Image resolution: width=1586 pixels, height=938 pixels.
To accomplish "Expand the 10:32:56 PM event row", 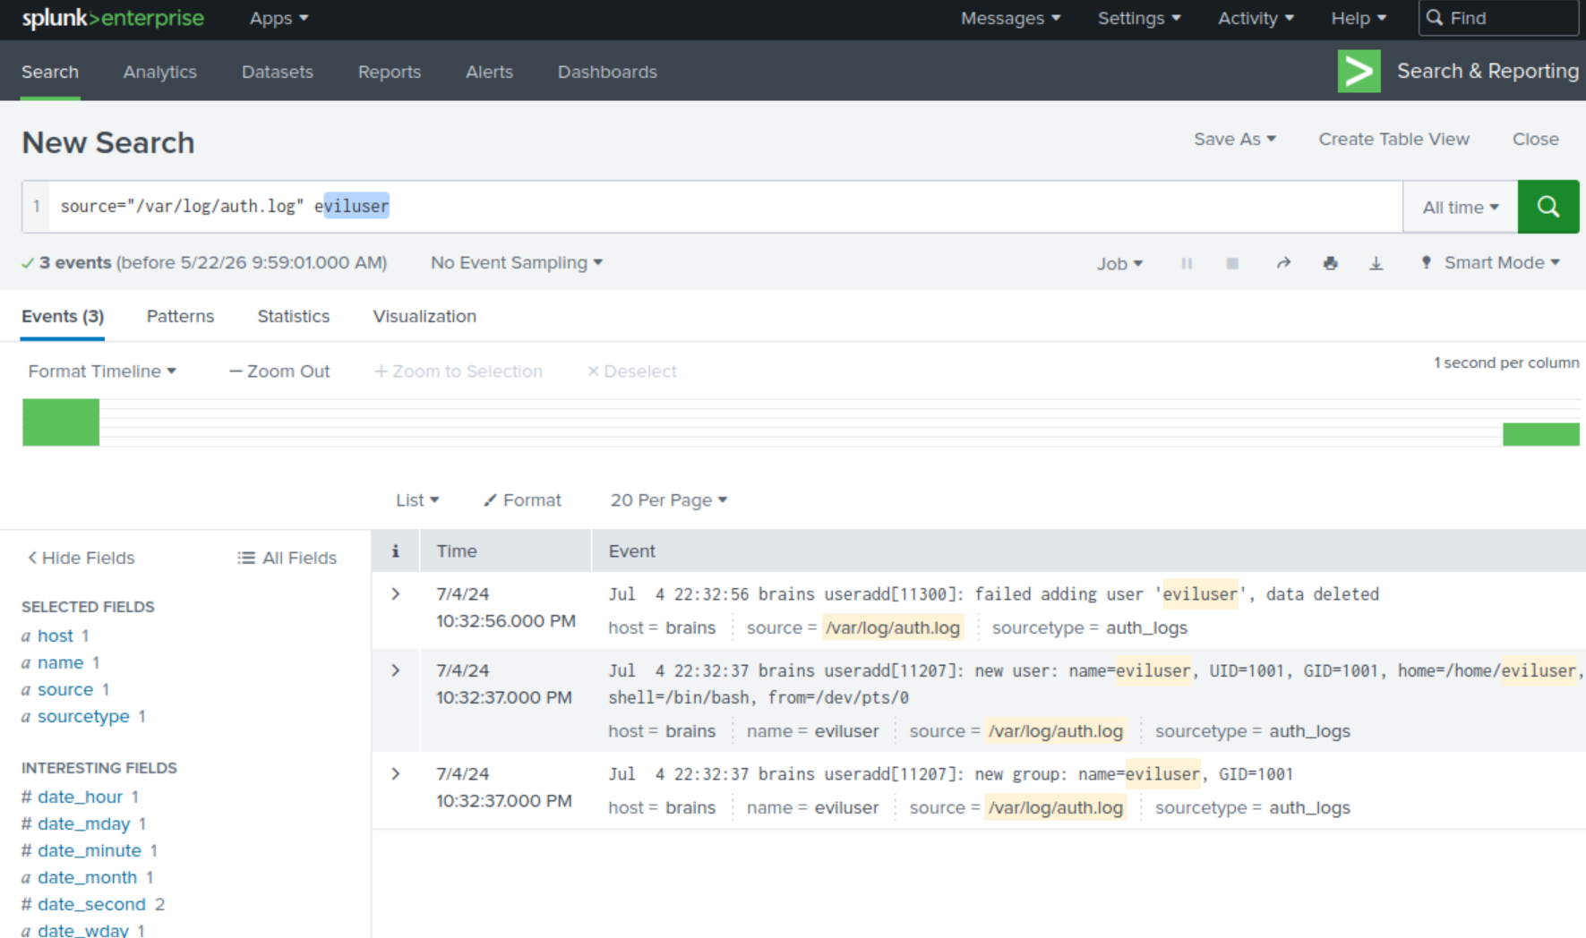I will (x=395, y=594).
